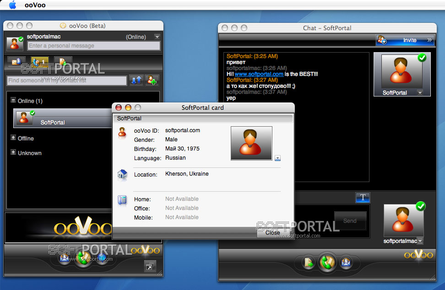Viewport: 445px width, 290px height.
Task: Click the Find someone in contact list field
Action: click(x=67, y=81)
